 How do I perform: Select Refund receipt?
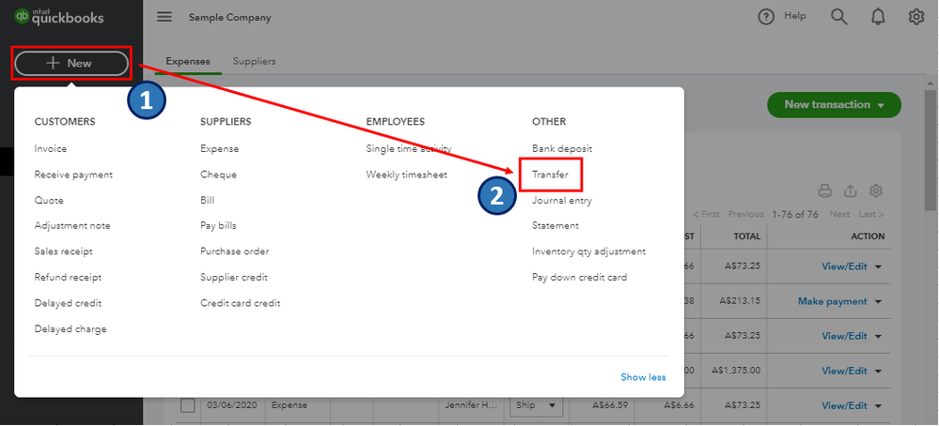(68, 277)
